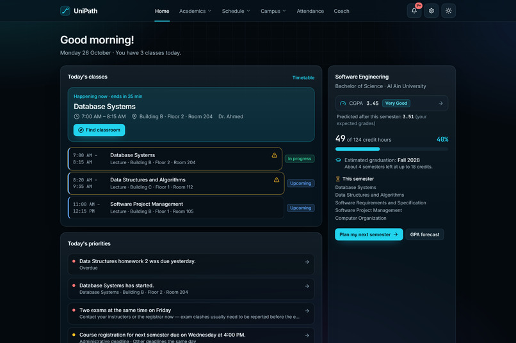Open the Coach page
The height and width of the screenshot is (343, 516).
click(341, 11)
